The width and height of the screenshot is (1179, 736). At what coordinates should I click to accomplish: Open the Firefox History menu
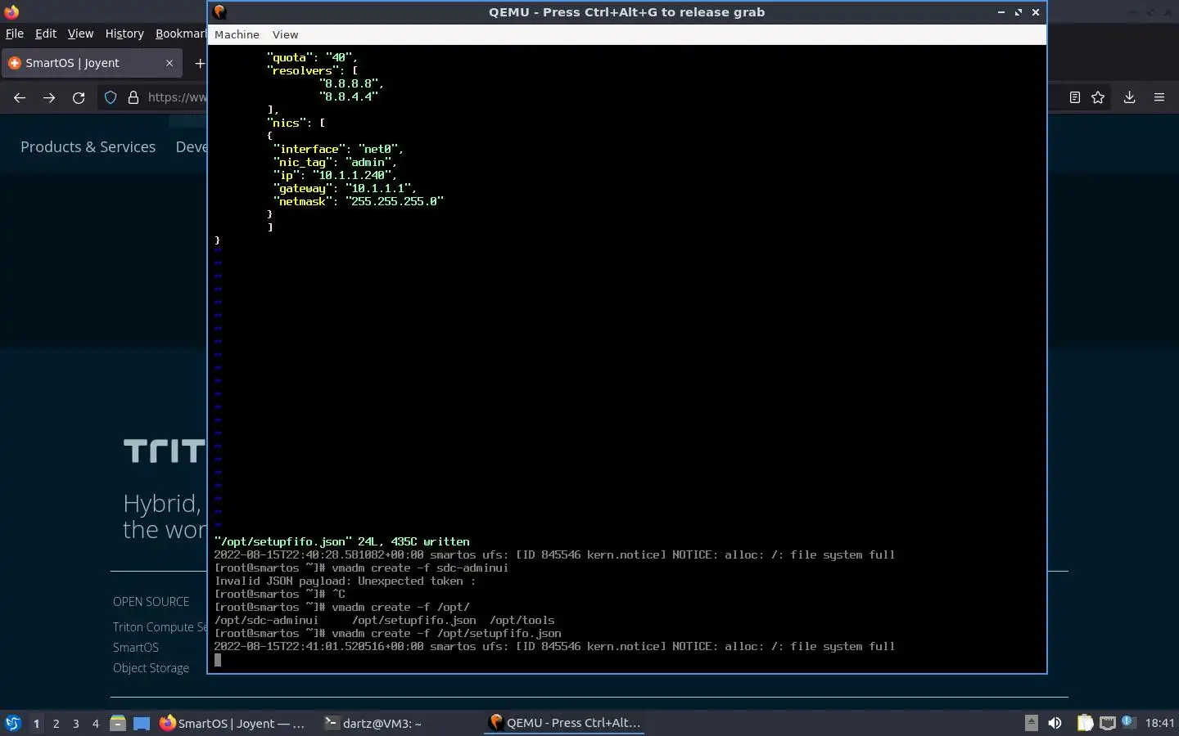click(124, 34)
